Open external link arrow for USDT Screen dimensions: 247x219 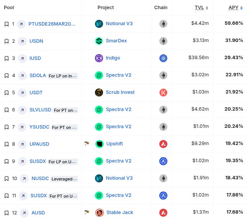[22, 93]
